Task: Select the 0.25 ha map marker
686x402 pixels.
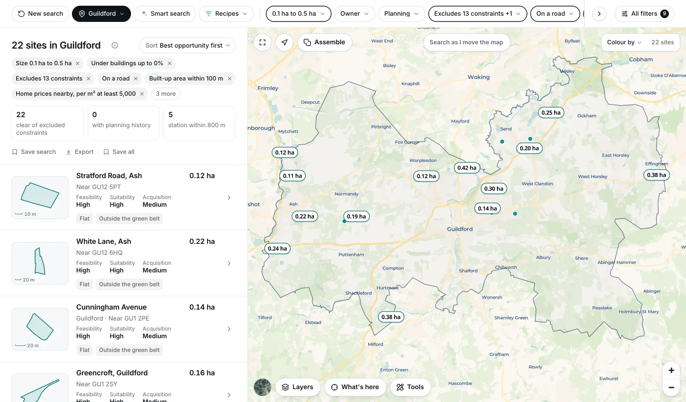Action: pyautogui.click(x=551, y=112)
